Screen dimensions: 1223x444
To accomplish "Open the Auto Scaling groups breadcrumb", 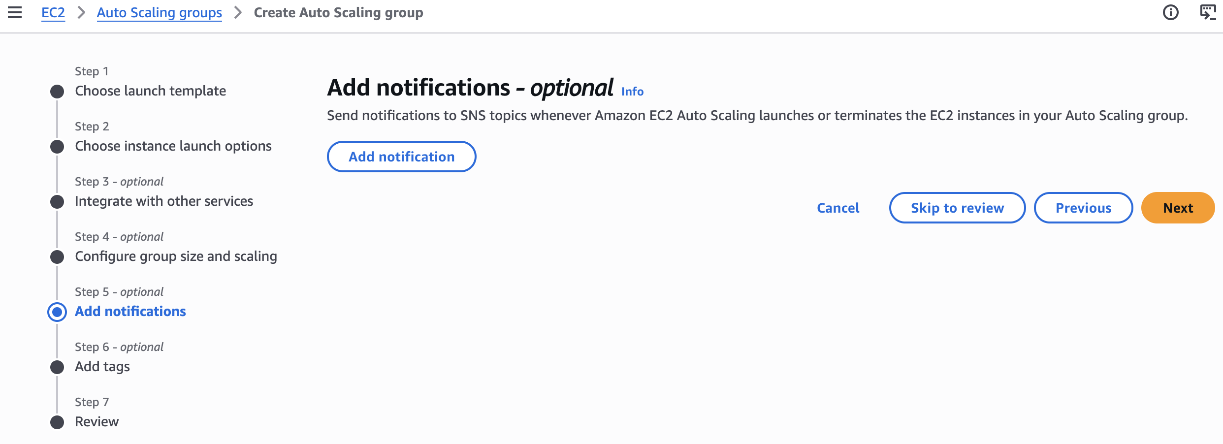I will click(159, 12).
